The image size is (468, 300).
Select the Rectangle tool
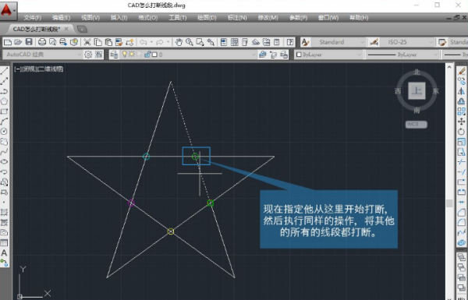coord(4,111)
